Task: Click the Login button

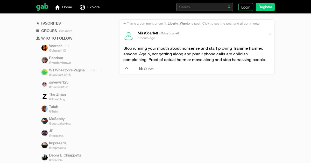Action: coord(246,7)
